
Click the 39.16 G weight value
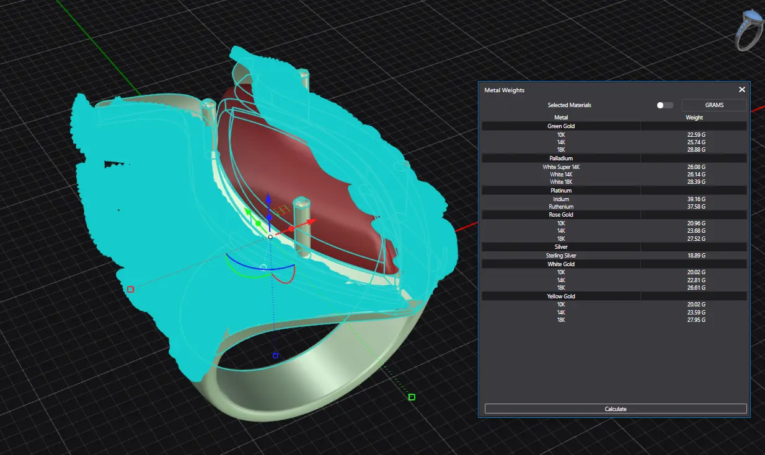coord(696,199)
